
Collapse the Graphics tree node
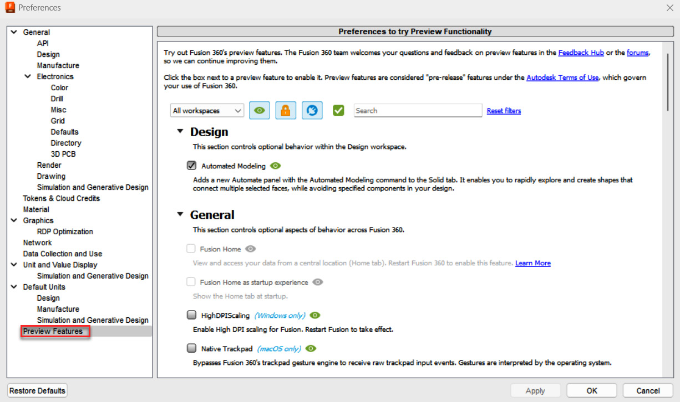(14, 220)
